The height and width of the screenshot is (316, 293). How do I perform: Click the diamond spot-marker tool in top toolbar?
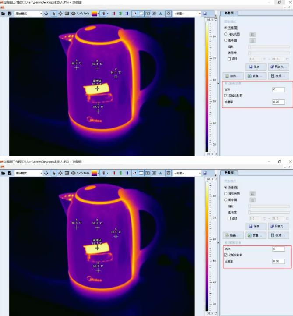point(60,14)
